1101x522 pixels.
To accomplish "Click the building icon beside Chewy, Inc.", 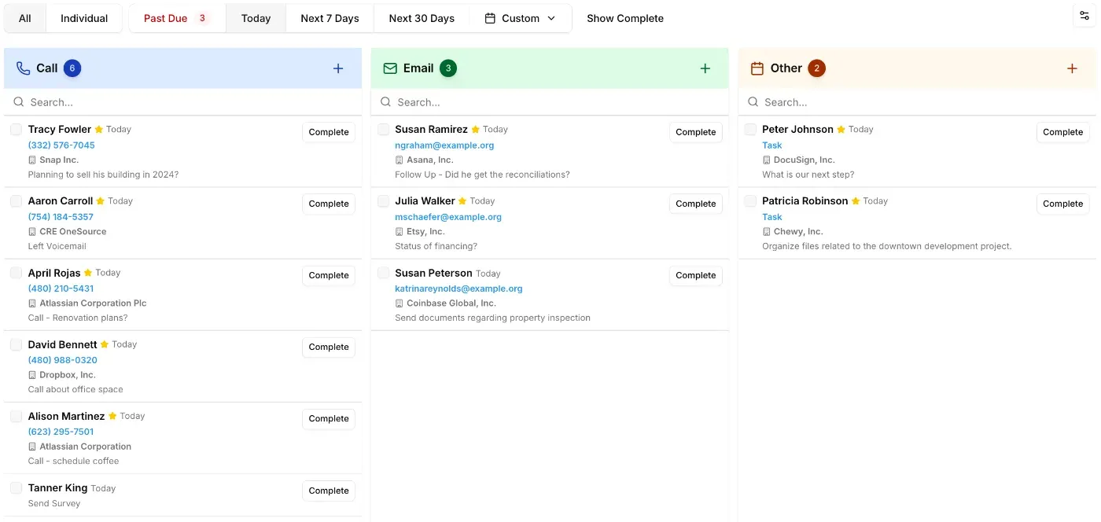I will [x=767, y=232].
